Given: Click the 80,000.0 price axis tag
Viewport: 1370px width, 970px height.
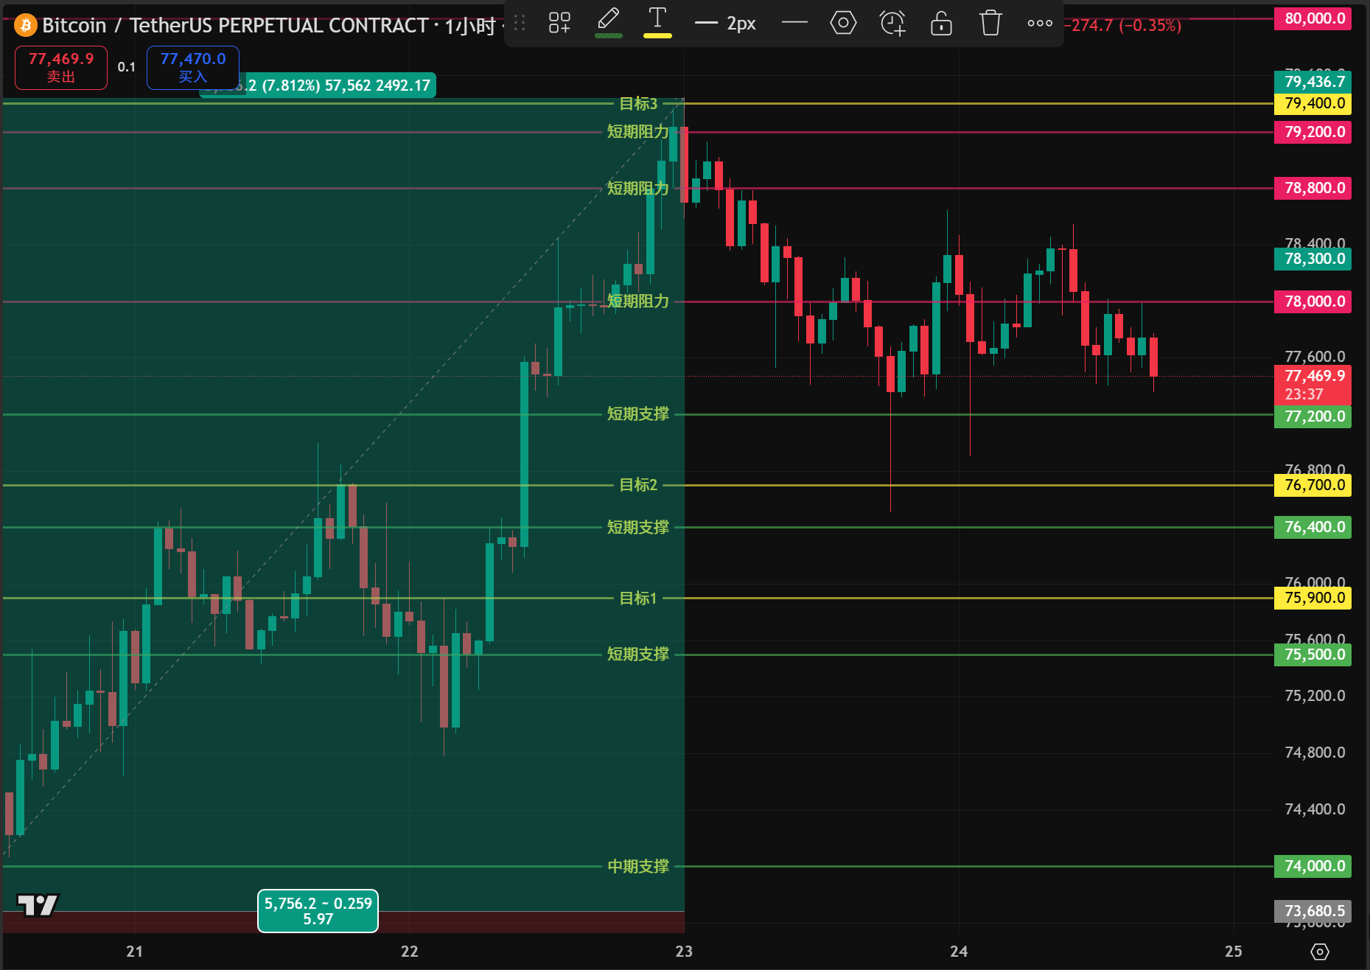Looking at the screenshot, I should coord(1313,18).
